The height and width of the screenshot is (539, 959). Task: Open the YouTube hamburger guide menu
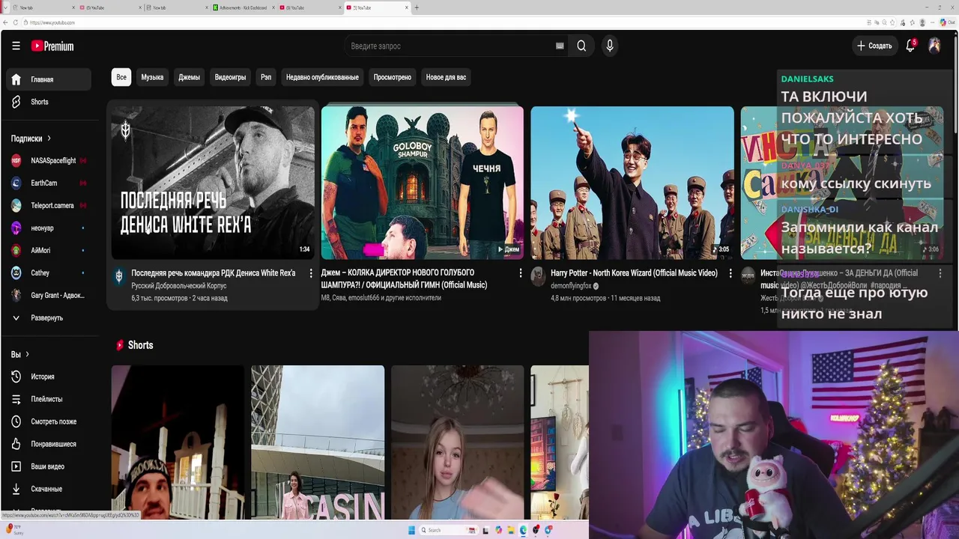tap(16, 46)
